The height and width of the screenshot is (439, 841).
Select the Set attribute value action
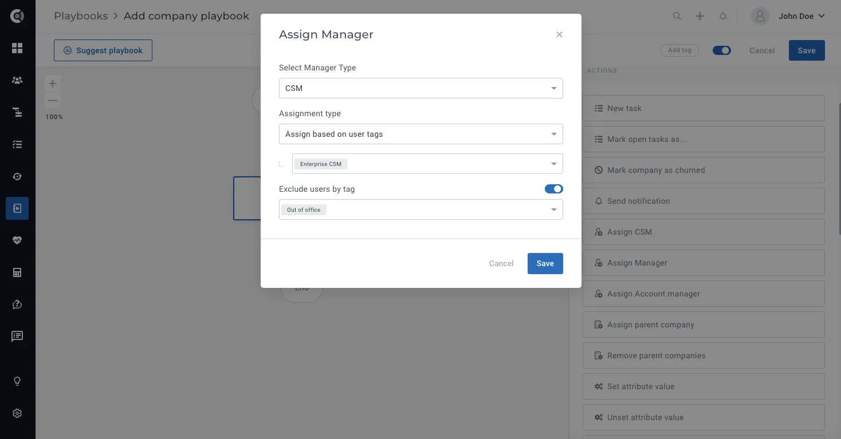click(704, 386)
